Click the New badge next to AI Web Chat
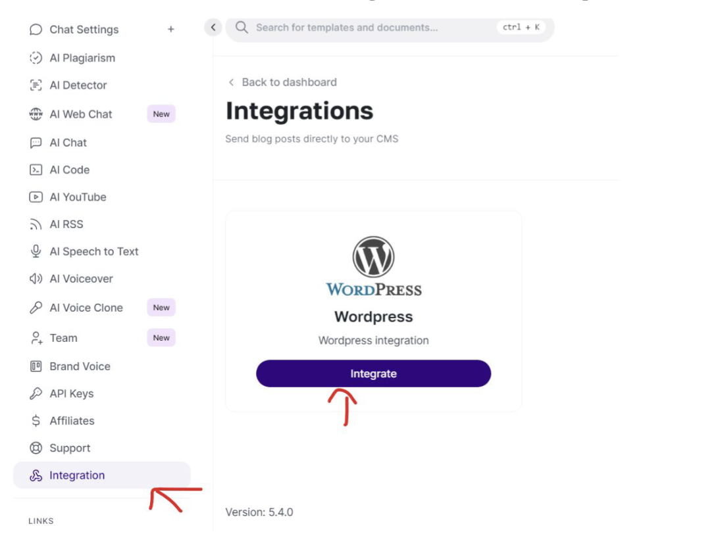Image resolution: width=720 pixels, height=551 pixels. (x=161, y=114)
